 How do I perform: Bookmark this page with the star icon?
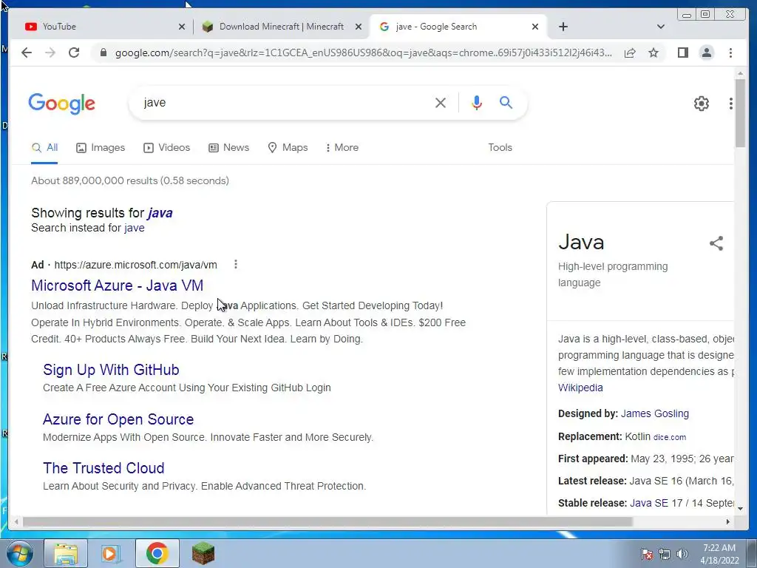point(654,53)
